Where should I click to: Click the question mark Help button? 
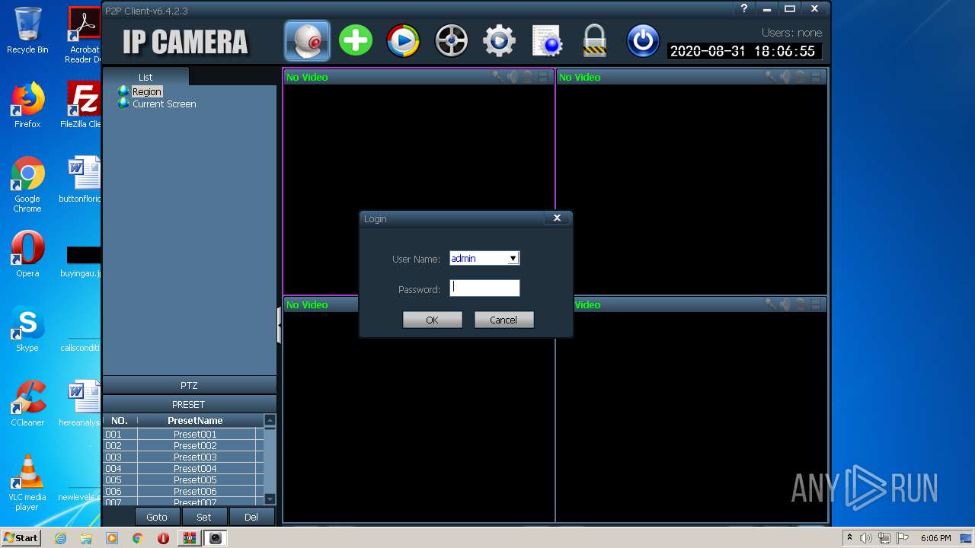744,9
